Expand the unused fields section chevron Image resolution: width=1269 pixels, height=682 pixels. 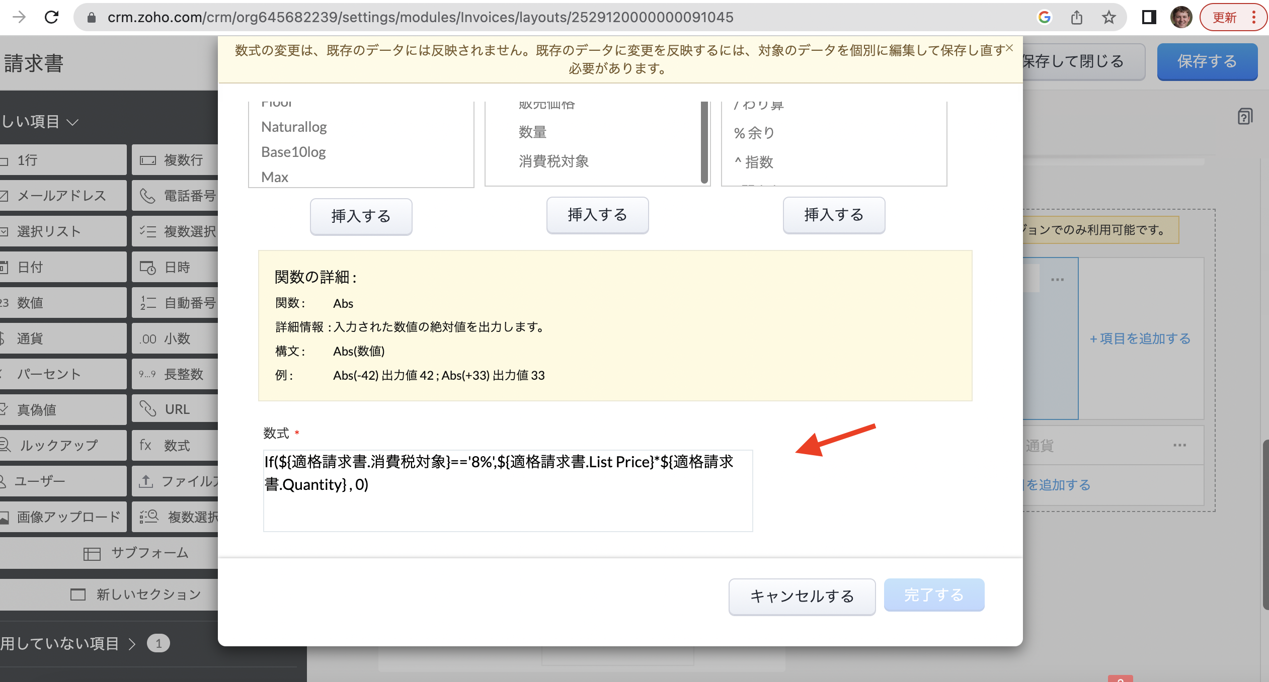point(132,644)
